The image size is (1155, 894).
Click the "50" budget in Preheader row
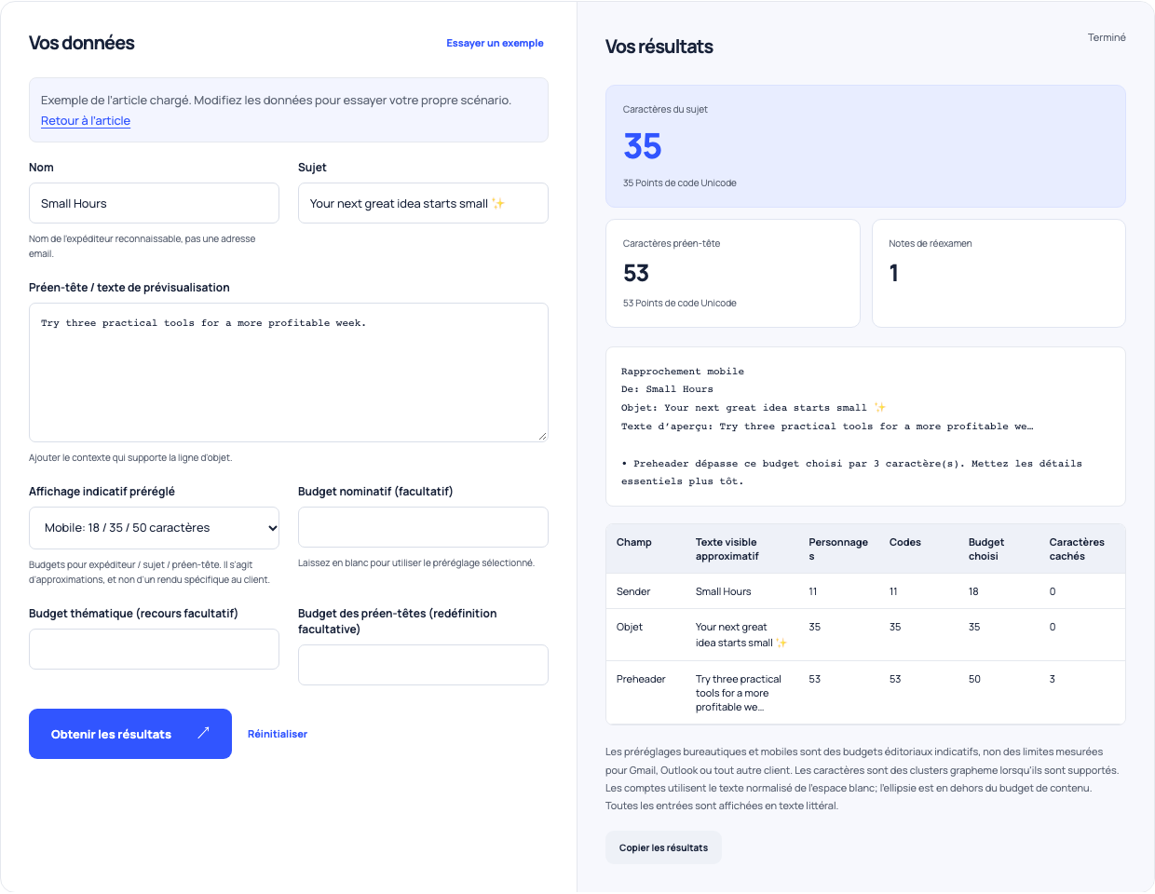tap(974, 679)
